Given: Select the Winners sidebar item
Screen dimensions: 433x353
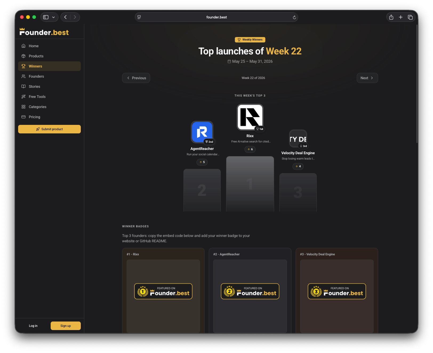Looking at the screenshot, I should [49, 66].
